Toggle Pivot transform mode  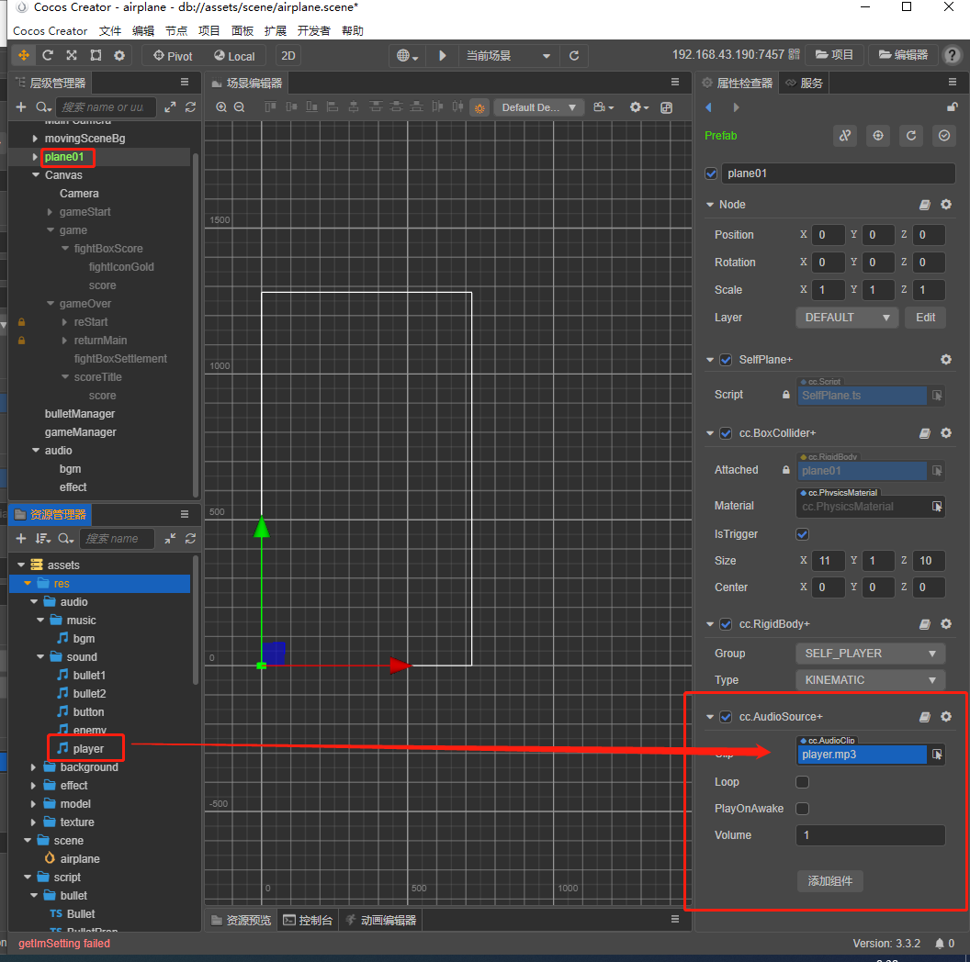(x=174, y=56)
